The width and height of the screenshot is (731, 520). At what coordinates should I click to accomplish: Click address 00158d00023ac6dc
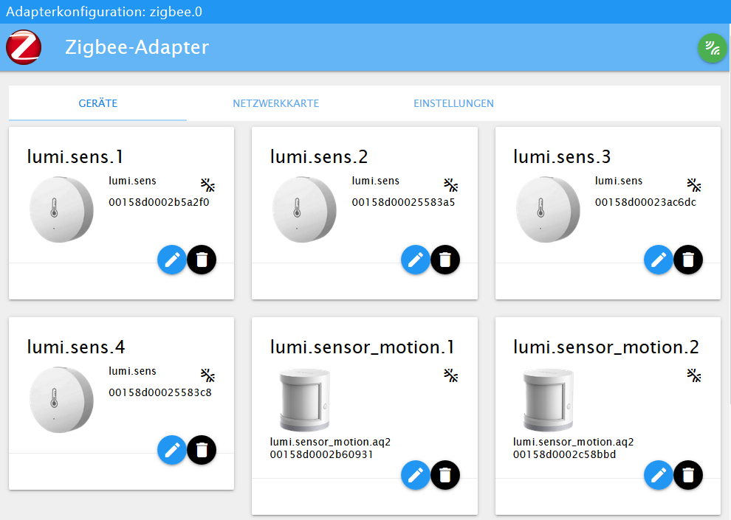point(645,202)
